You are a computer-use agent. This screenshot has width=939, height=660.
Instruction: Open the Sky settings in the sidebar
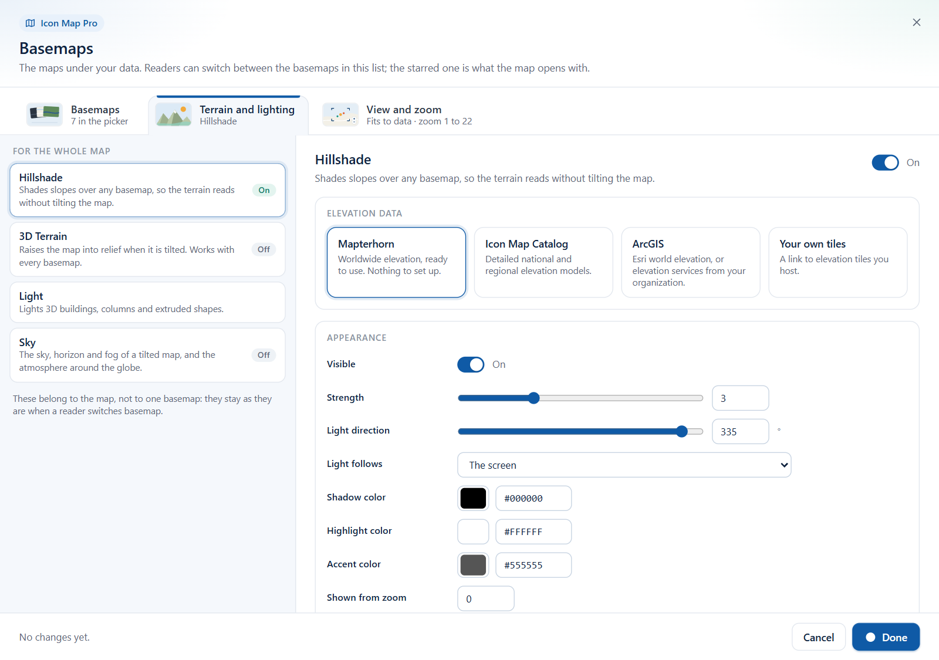click(147, 355)
